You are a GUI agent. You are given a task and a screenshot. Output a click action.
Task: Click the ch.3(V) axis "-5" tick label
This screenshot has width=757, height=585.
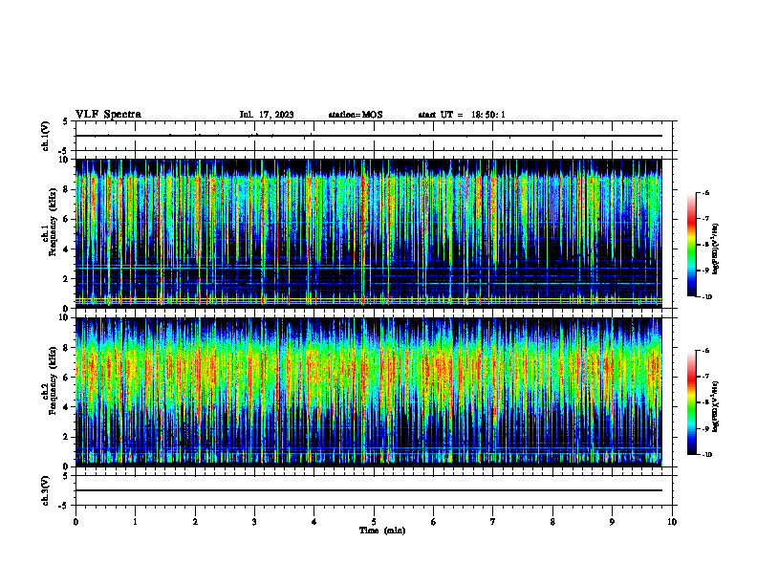[x=63, y=506]
